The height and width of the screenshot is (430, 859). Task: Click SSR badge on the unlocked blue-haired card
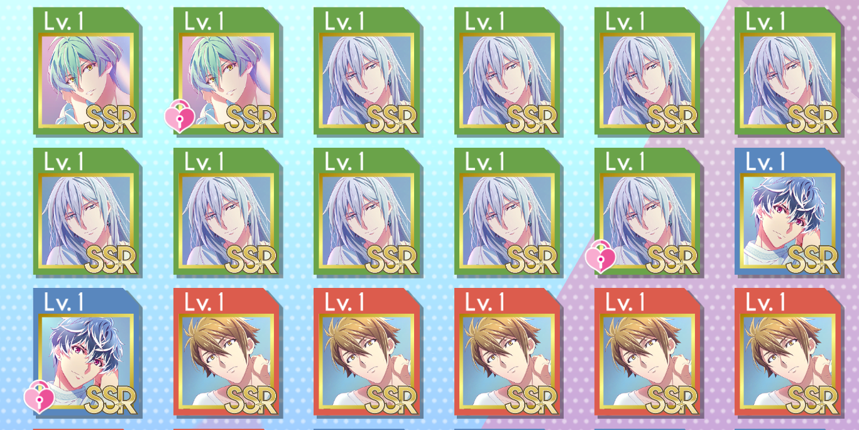pyautogui.click(x=812, y=258)
